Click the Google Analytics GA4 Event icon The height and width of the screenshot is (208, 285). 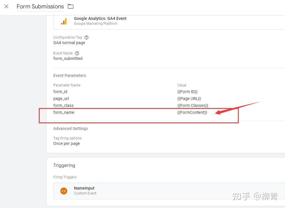64,21
